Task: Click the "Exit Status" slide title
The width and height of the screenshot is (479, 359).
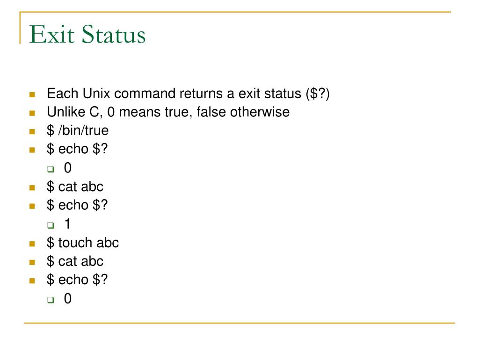Action: (x=87, y=36)
